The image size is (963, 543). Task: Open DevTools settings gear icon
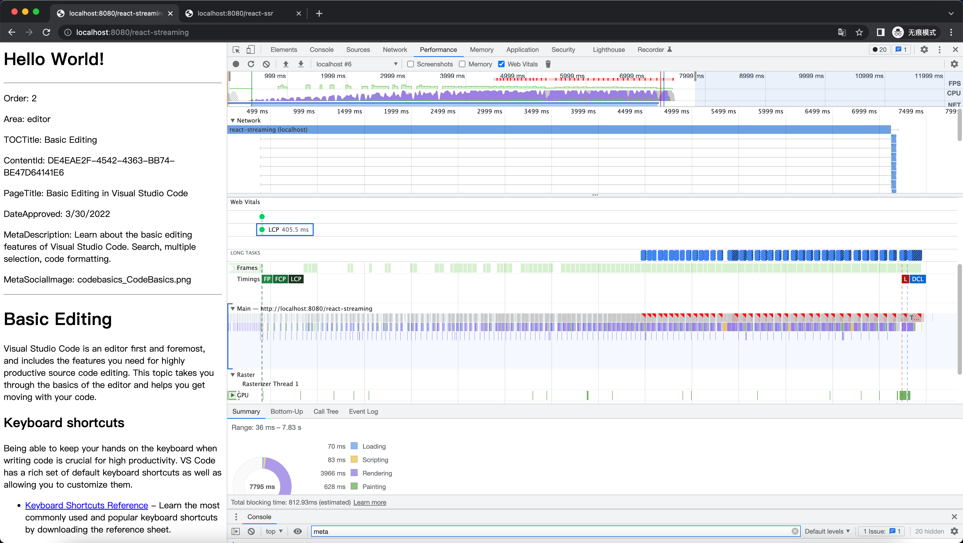coord(924,50)
